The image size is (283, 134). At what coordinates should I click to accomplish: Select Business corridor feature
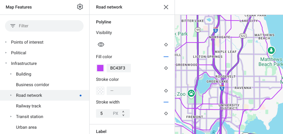(32, 84)
